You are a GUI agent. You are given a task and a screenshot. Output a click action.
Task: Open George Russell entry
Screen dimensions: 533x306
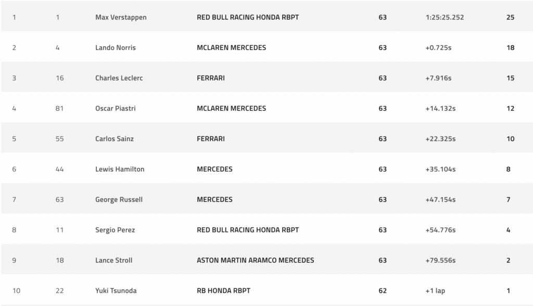[x=119, y=200]
